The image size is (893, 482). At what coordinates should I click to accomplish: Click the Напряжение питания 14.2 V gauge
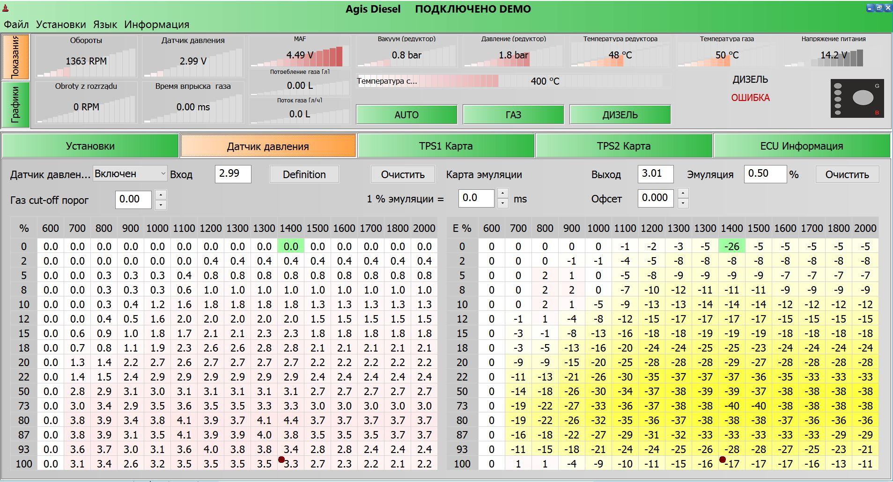[x=834, y=51]
